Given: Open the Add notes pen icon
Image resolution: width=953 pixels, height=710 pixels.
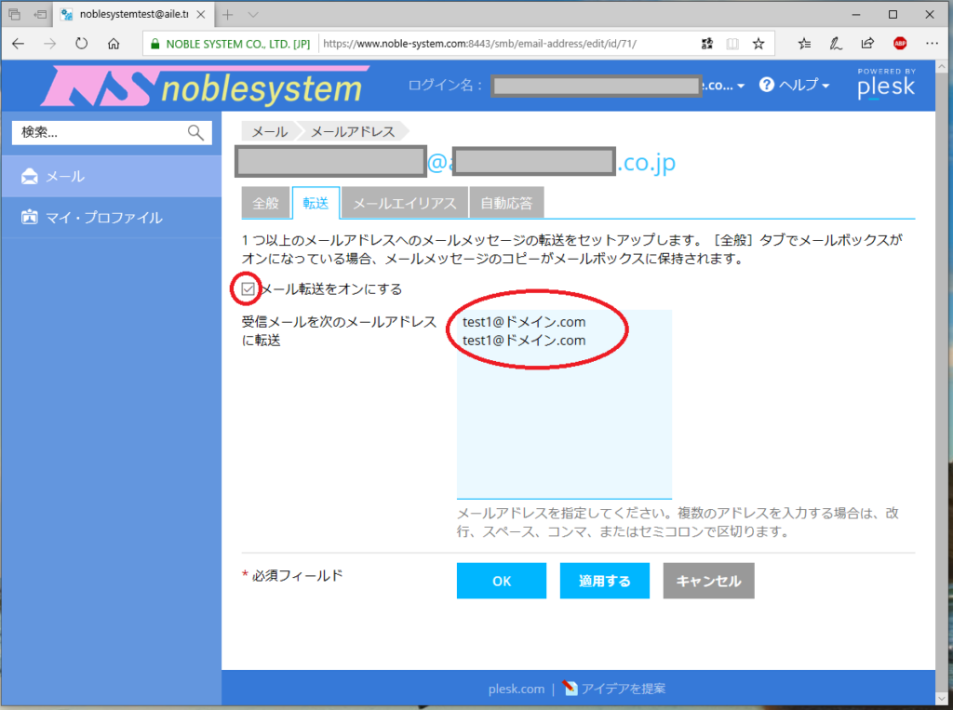Looking at the screenshot, I should [836, 44].
